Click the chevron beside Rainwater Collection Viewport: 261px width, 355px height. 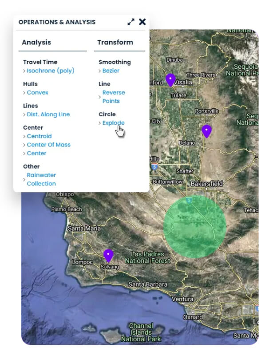(24, 180)
